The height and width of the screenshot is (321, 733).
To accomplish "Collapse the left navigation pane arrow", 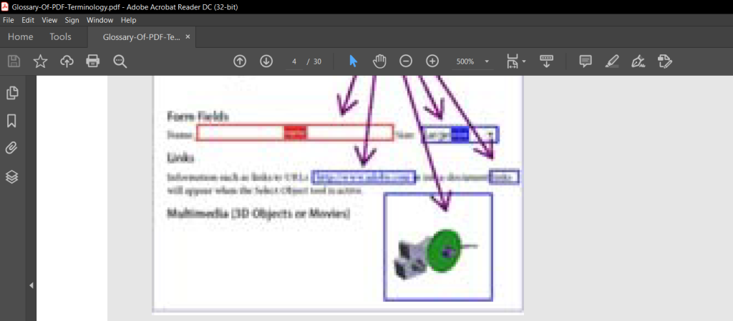I will (31, 285).
